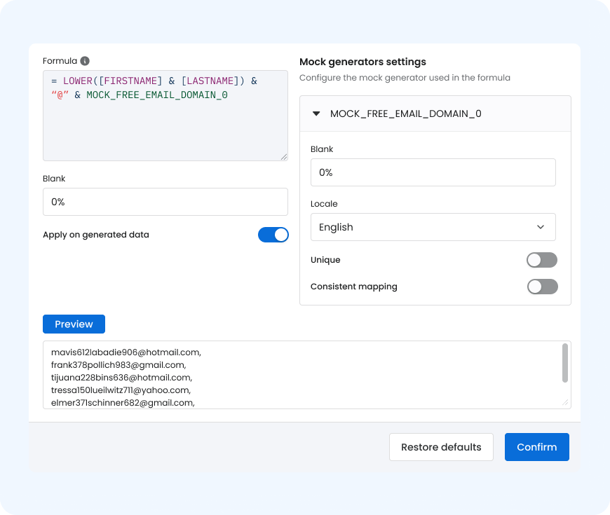Click inside the Formula editor text area
Image resolution: width=610 pixels, height=515 pixels.
[x=165, y=116]
